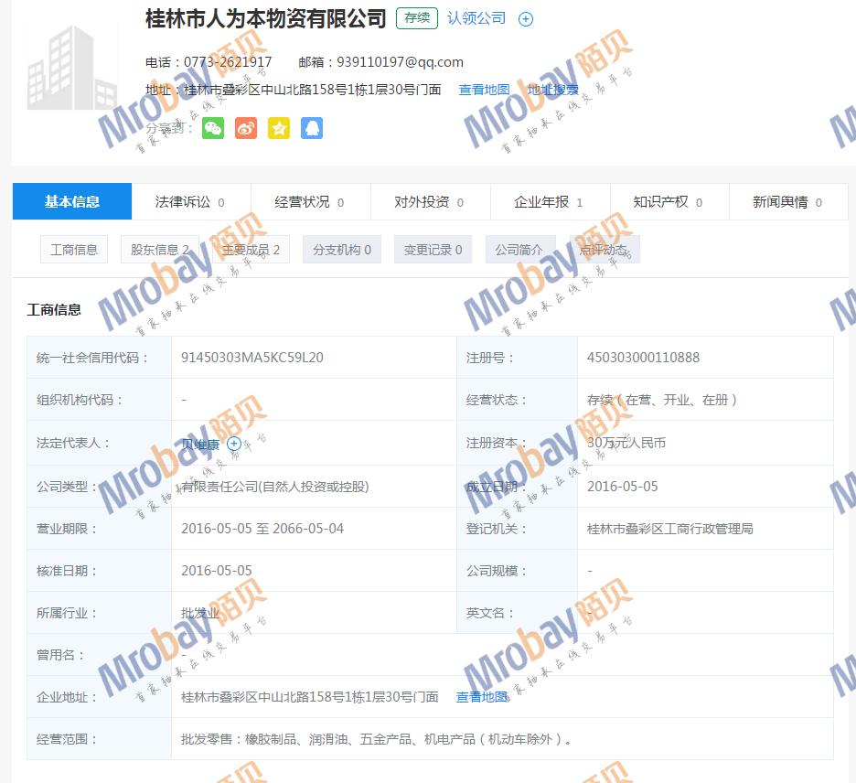Click the company building logo placeholder
The height and width of the screenshot is (783, 856).
click(60, 70)
